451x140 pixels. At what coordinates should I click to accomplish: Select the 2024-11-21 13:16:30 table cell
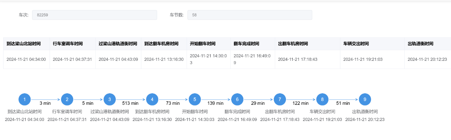[x=164, y=59]
